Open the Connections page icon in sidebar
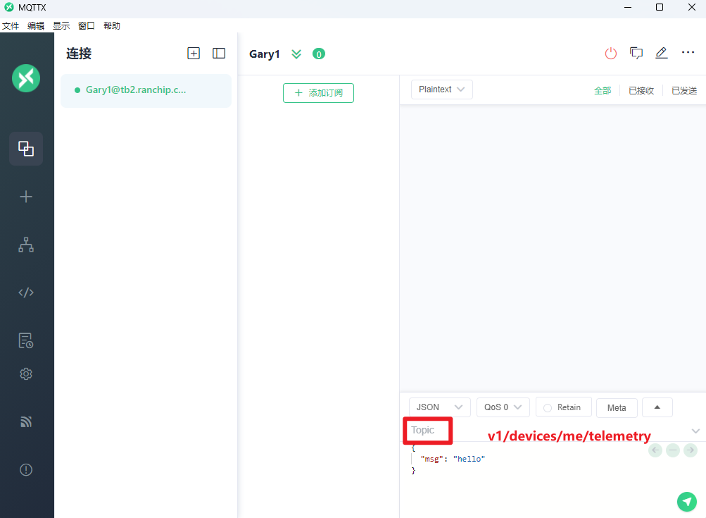The height and width of the screenshot is (518, 706). (26, 148)
